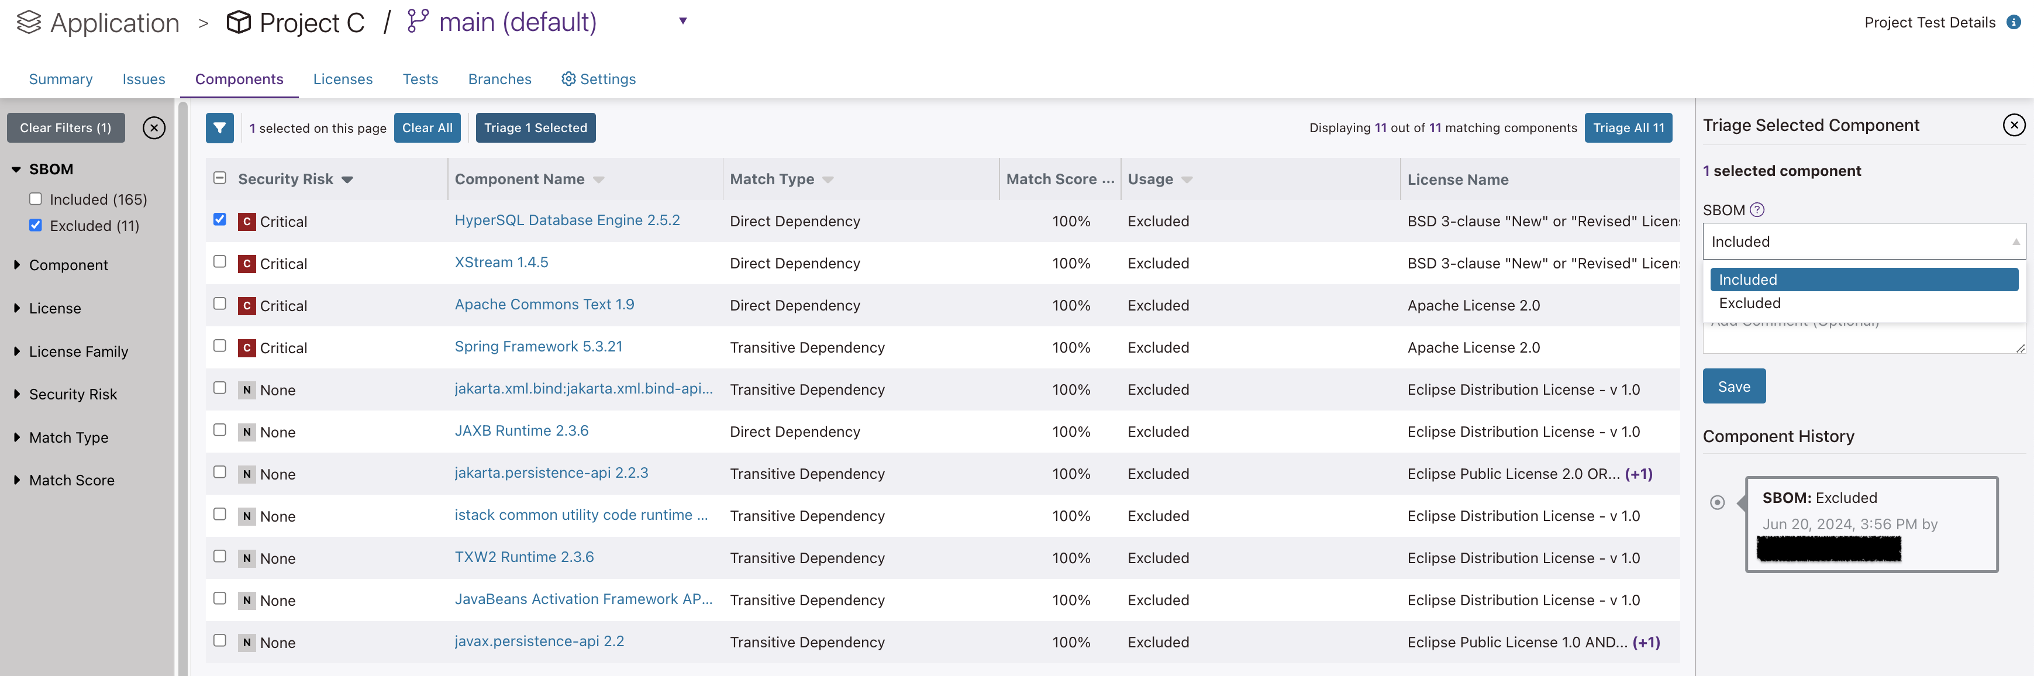Click the vertical scrollbar beside filter sidebar
The height and width of the screenshot is (676, 2034).
[x=183, y=387]
